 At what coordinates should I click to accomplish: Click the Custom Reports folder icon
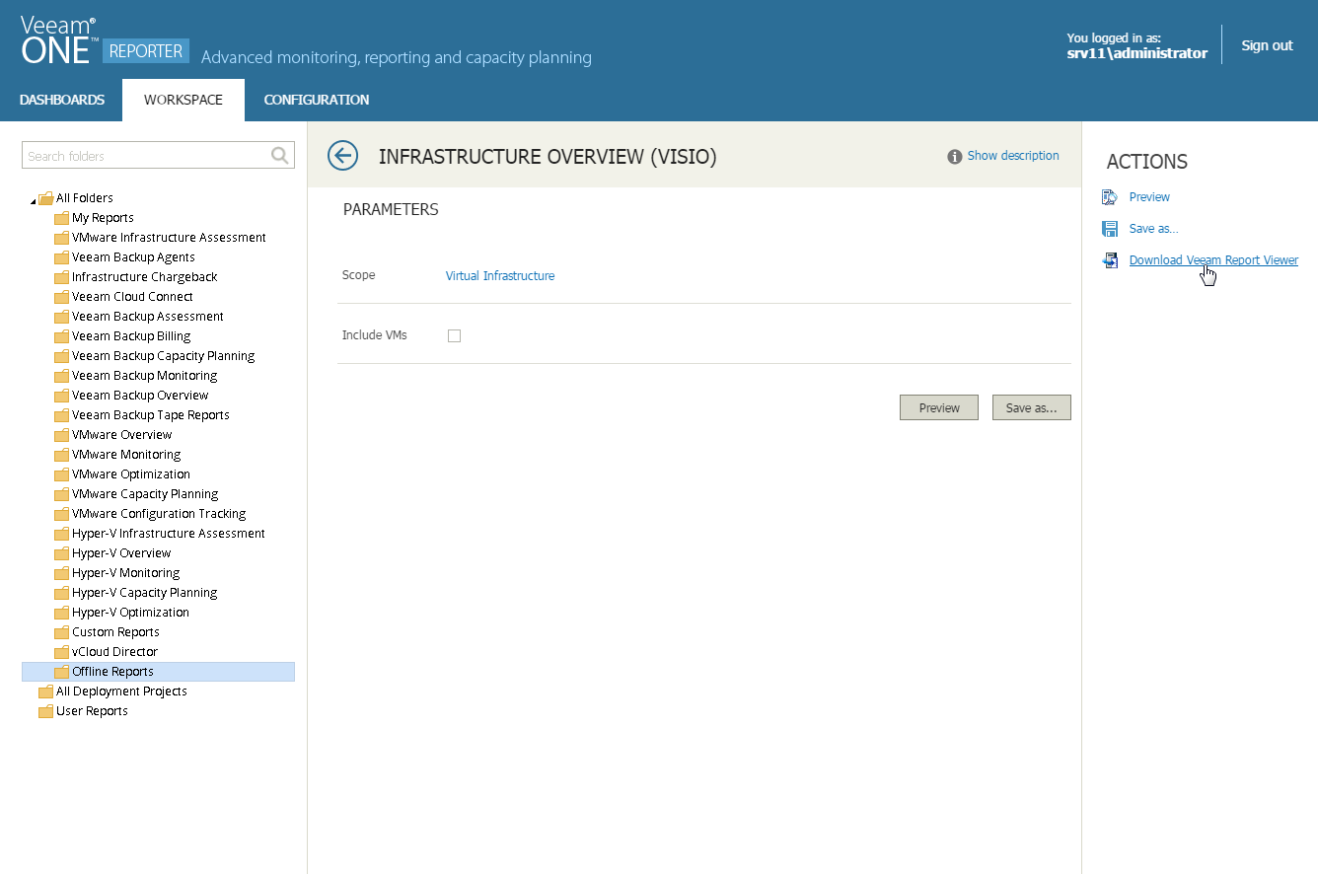pyautogui.click(x=61, y=632)
